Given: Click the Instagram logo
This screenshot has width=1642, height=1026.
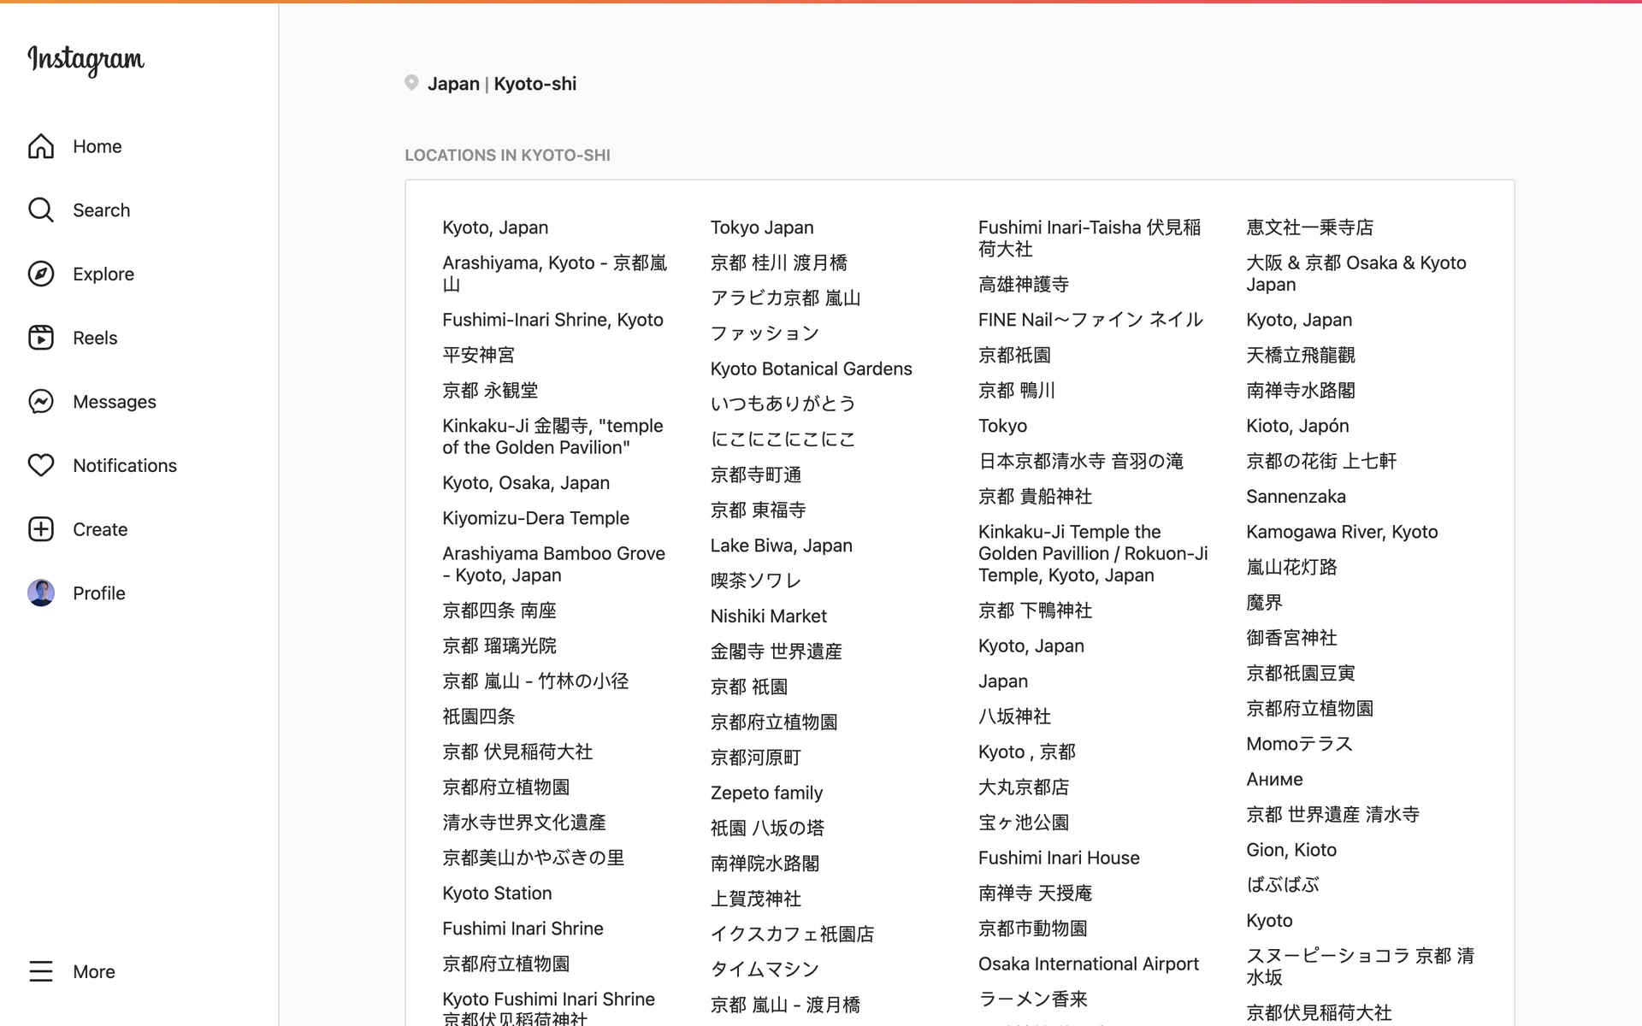Looking at the screenshot, I should 86,59.
